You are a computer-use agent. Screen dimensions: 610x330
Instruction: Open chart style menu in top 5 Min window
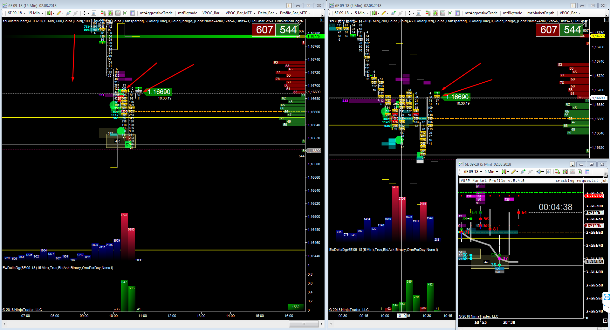[x=375, y=13]
